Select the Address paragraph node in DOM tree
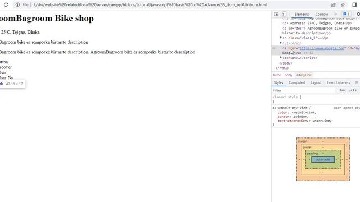360x202 pixels. point(317,23)
